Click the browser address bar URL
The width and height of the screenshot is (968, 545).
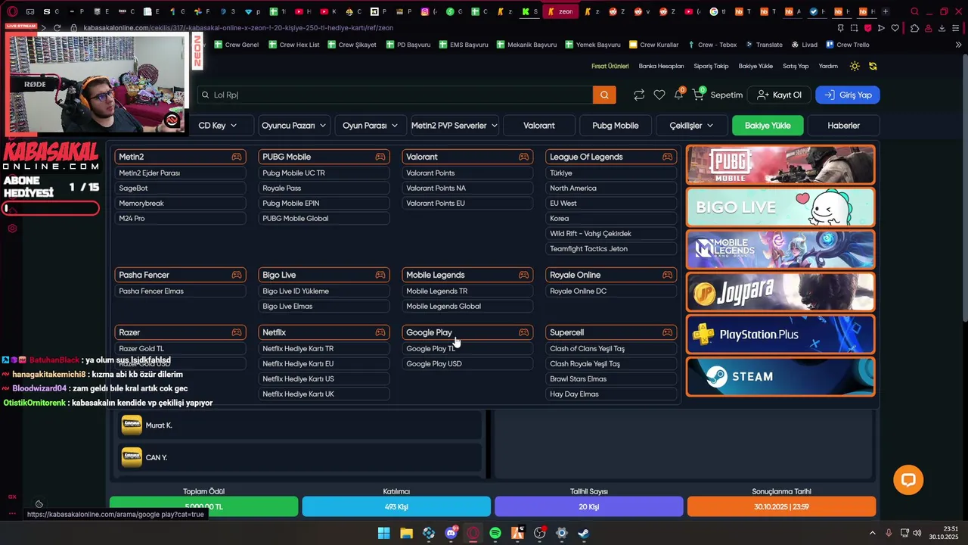point(237,28)
